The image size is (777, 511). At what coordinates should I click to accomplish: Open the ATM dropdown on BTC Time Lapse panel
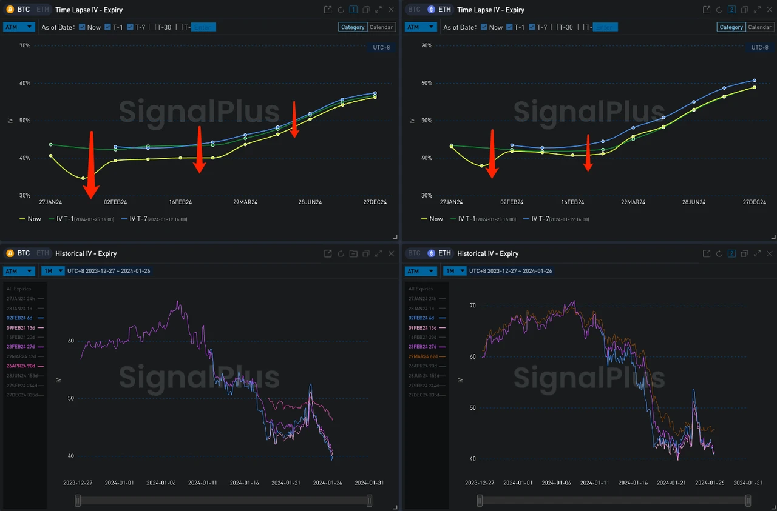pos(19,27)
